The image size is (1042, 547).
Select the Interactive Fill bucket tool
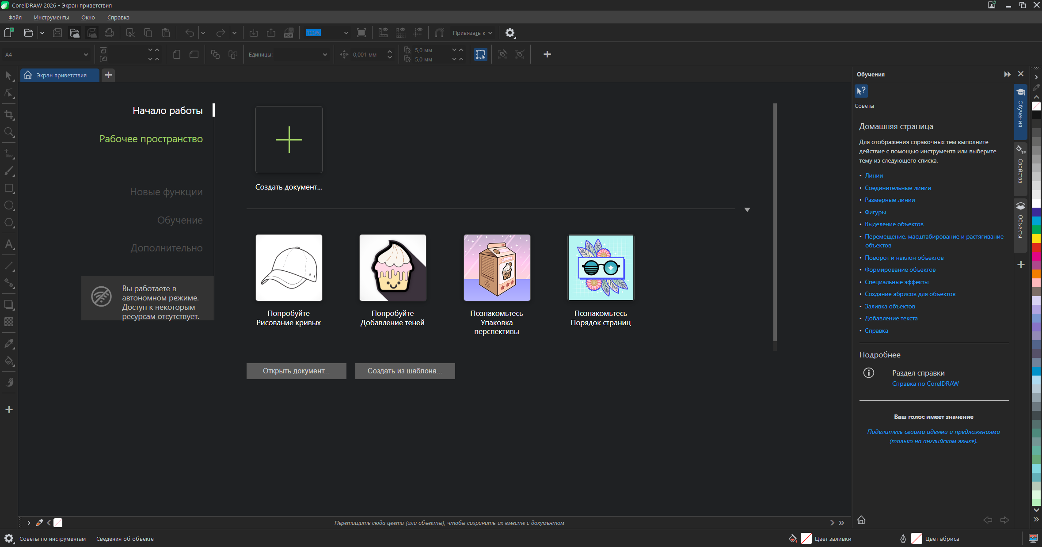click(x=9, y=361)
